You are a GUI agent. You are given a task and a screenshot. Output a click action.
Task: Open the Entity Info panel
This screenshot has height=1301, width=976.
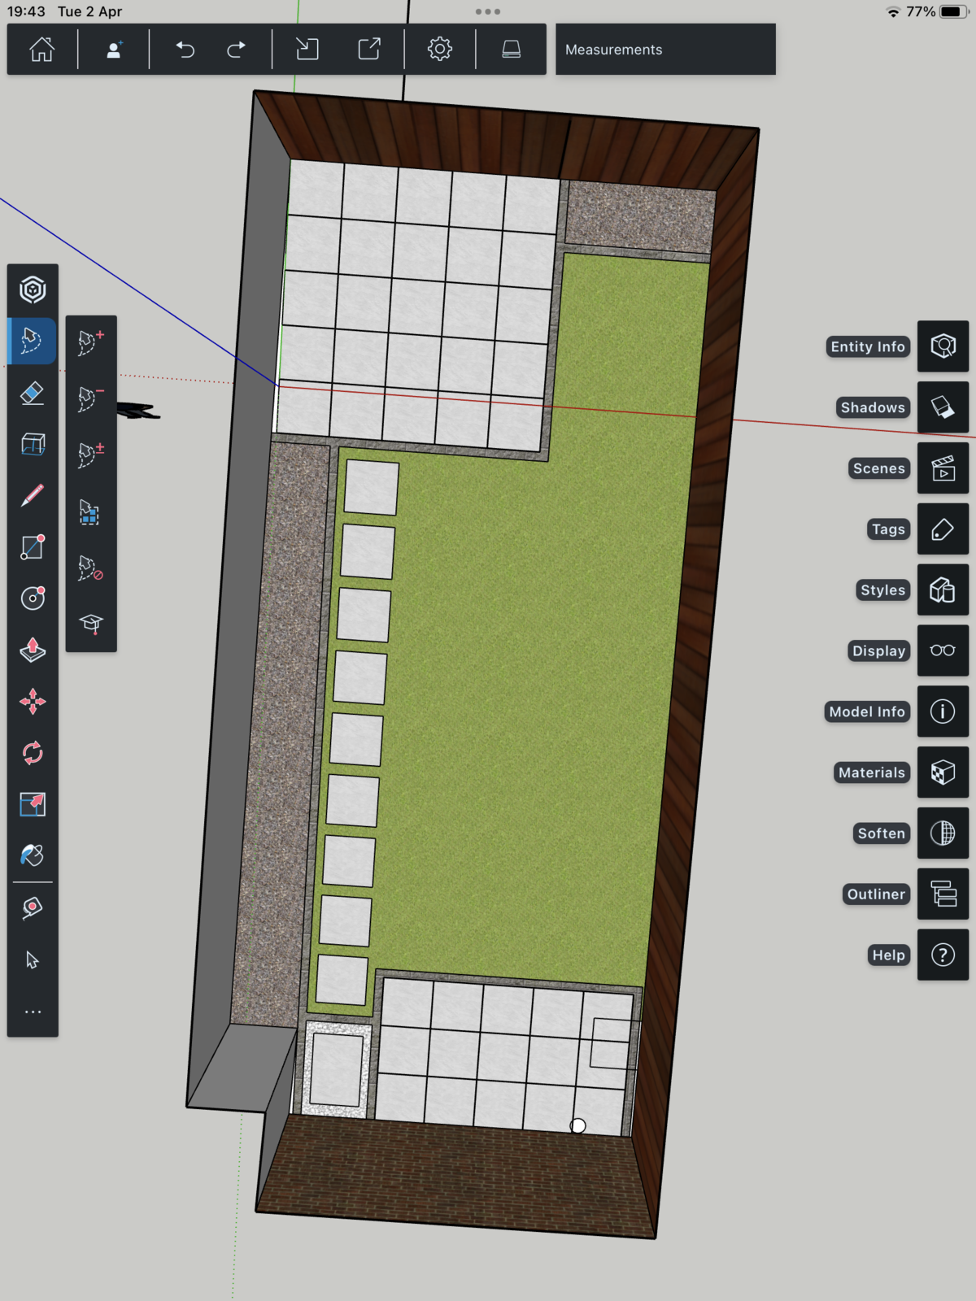(x=943, y=346)
